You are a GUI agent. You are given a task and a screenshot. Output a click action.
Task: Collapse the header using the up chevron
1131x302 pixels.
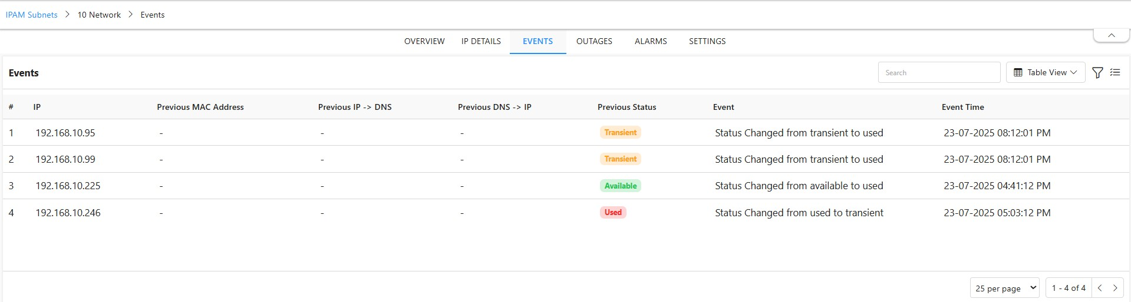1111,35
